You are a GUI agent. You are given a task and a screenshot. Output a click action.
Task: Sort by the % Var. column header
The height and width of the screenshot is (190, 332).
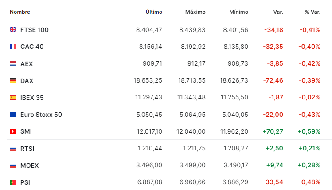[x=312, y=12]
